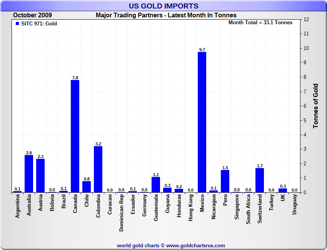Click the Guatemala bar

[156, 185]
